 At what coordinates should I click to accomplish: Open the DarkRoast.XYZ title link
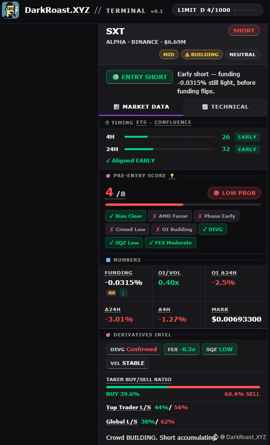57,10
